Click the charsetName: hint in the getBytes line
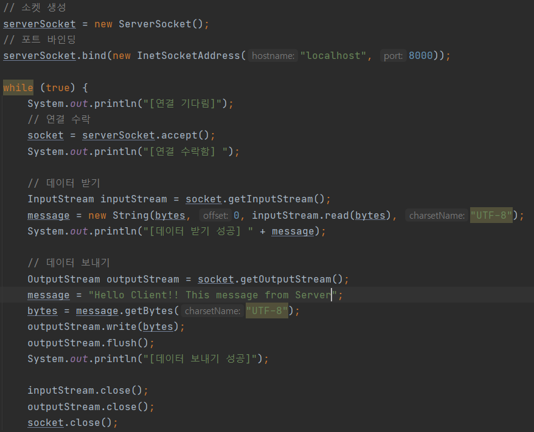 pos(212,311)
